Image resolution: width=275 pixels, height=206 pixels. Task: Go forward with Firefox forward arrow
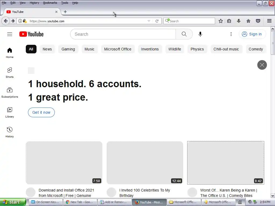coord(13,21)
